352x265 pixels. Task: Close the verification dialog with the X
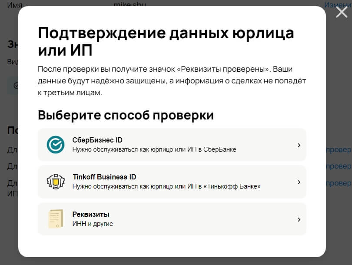click(x=342, y=12)
